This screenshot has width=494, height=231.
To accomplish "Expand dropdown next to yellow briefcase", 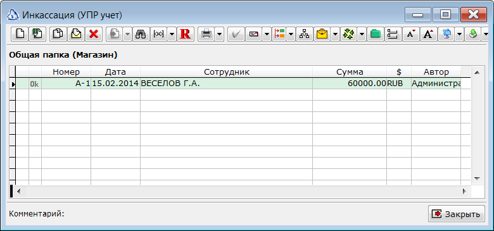I will tap(335, 34).
